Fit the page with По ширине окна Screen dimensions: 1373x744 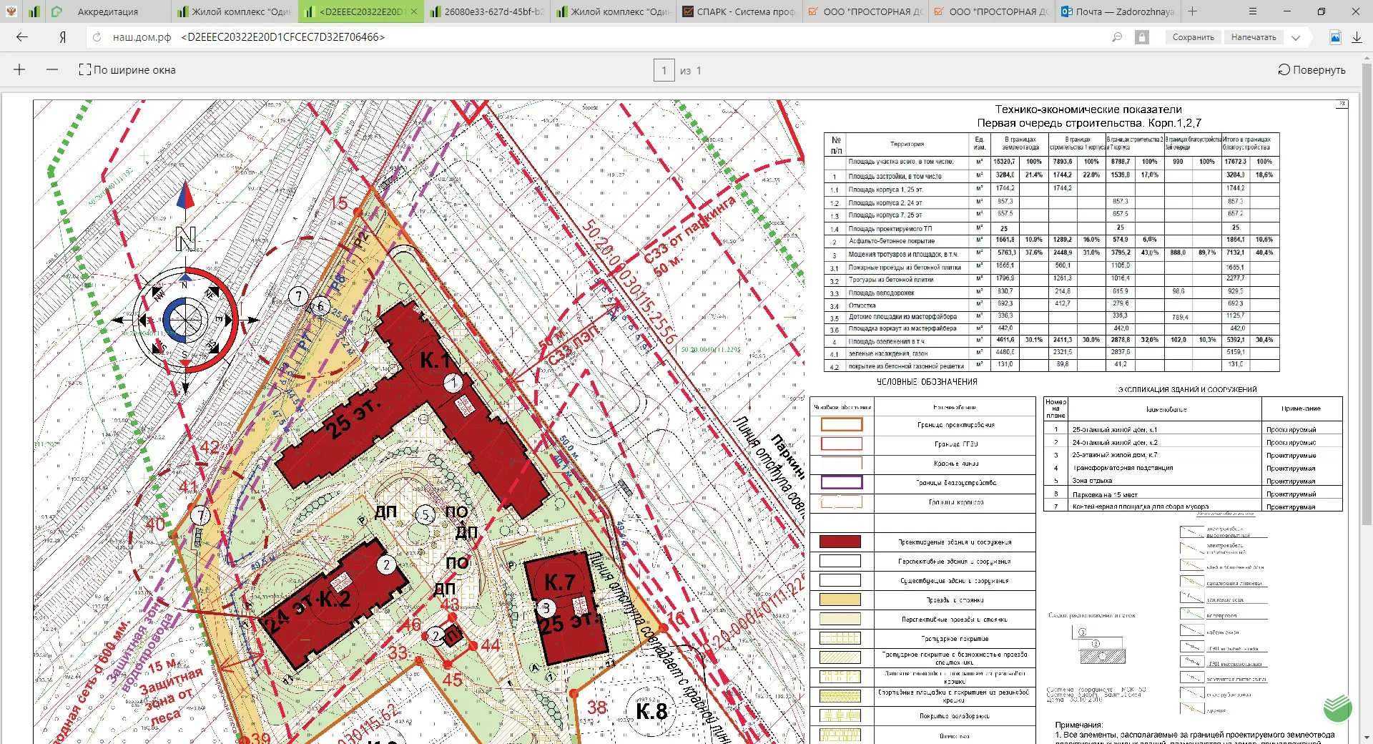click(x=127, y=69)
